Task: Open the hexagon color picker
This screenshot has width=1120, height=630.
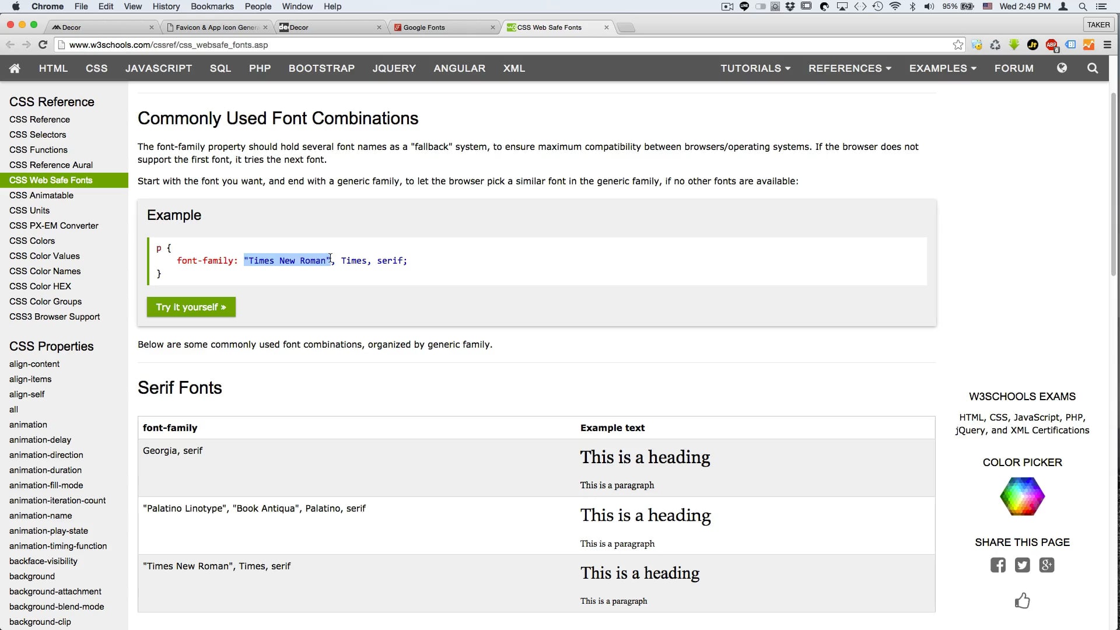Action: [x=1022, y=496]
